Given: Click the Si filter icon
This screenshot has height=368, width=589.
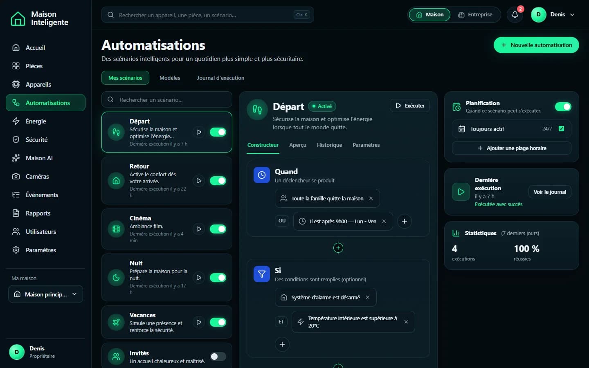Looking at the screenshot, I should [262, 274].
